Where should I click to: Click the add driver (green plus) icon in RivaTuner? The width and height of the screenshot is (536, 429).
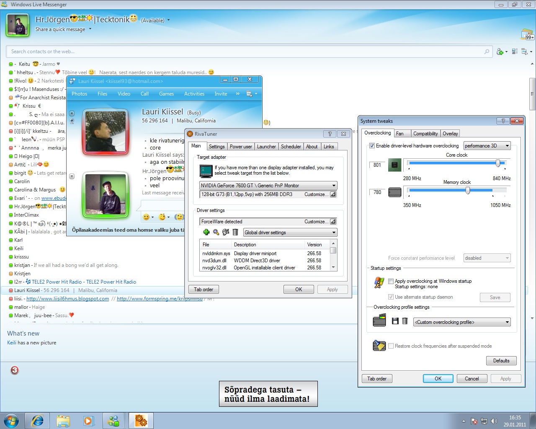206,232
